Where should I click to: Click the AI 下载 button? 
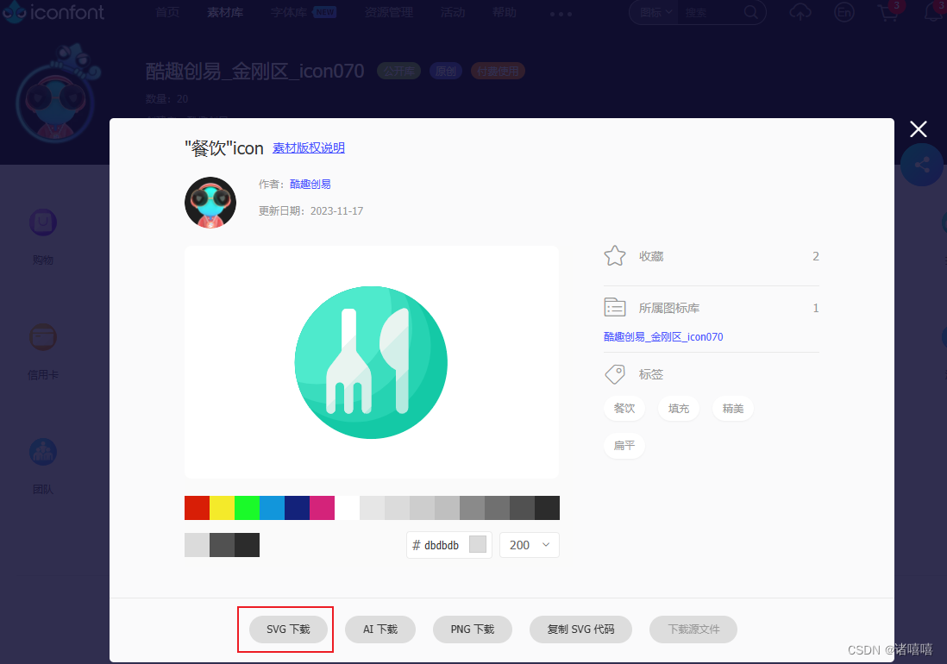click(x=379, y=630)
